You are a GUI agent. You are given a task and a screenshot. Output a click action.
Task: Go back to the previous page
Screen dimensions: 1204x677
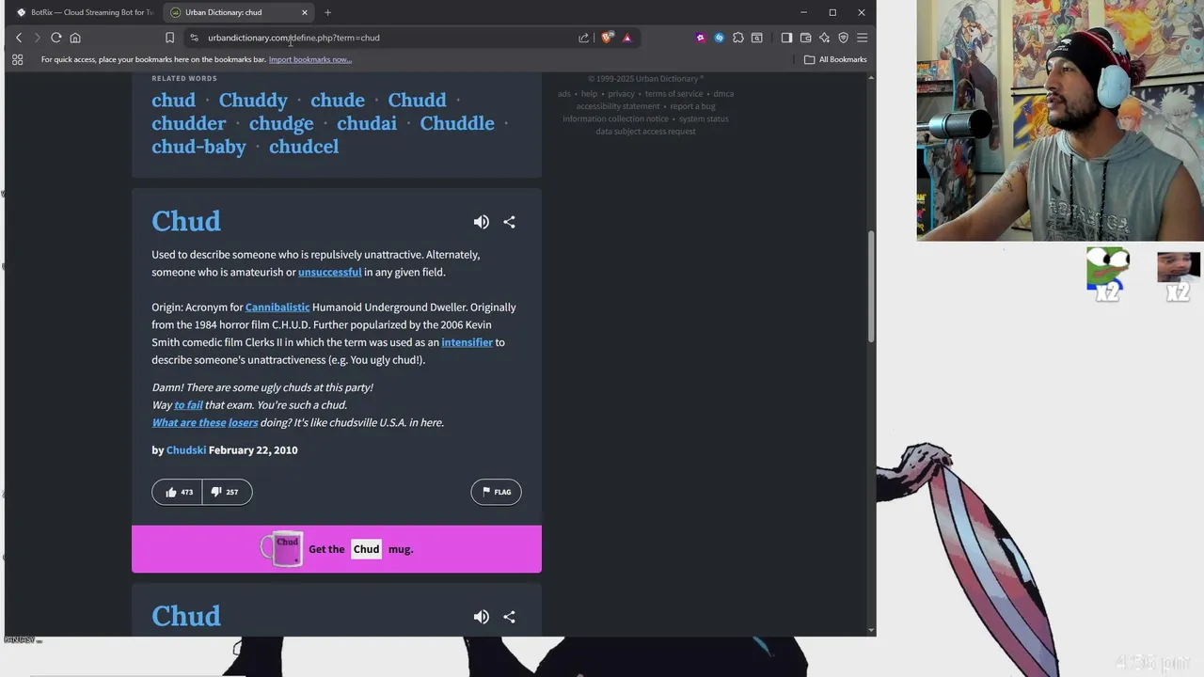coord(18,38)
